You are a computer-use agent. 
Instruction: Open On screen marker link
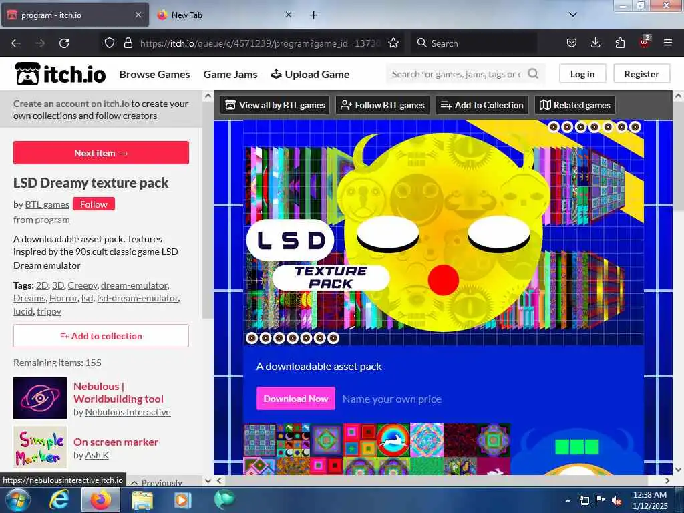click(x=116, y=442)
